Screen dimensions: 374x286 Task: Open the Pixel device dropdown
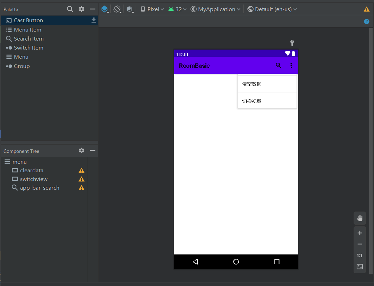tap(152, 9)
